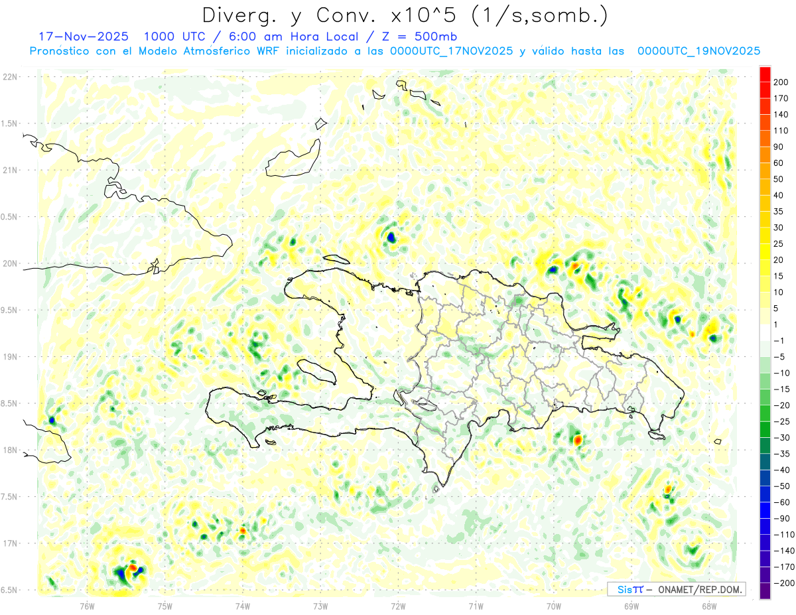Click the "-200" color scale label

click(x=785, y=583)
